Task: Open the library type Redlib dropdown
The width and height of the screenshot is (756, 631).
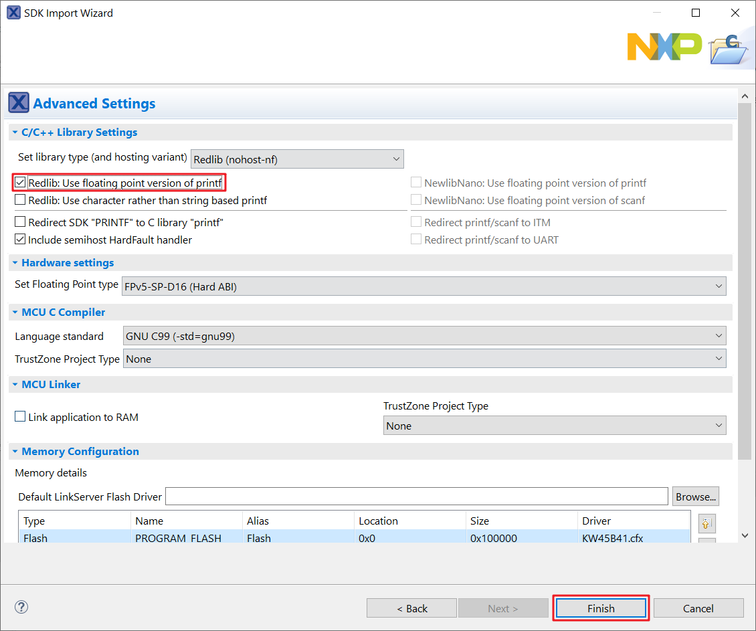Action: pos(297,159)
